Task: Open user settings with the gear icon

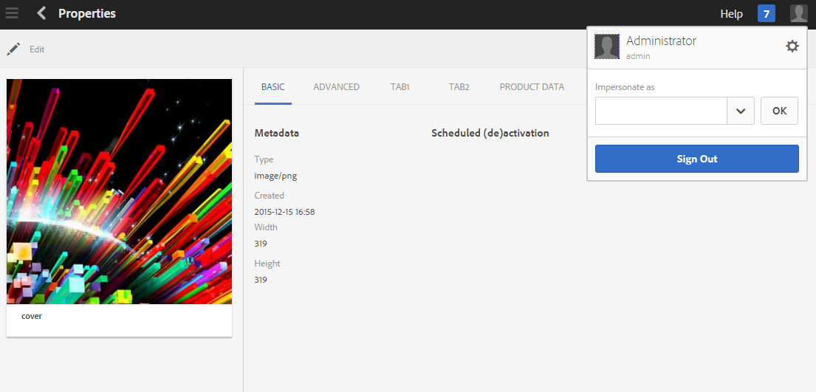Action: point(792,47)
